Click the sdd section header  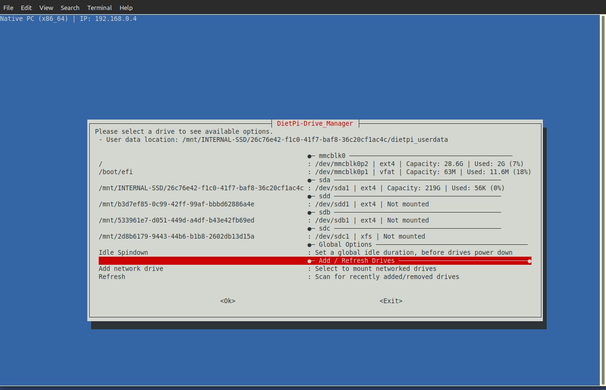pos(325,196)
